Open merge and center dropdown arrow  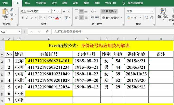[121, 18]
